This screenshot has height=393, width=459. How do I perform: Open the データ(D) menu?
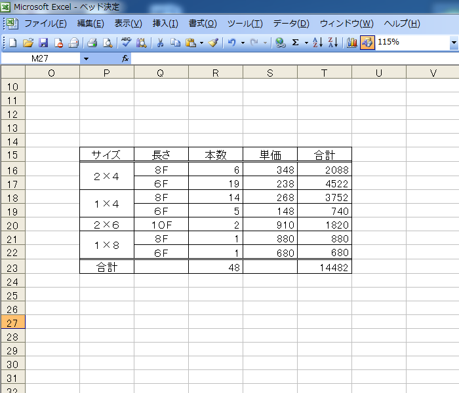click(x=291, y=24)
